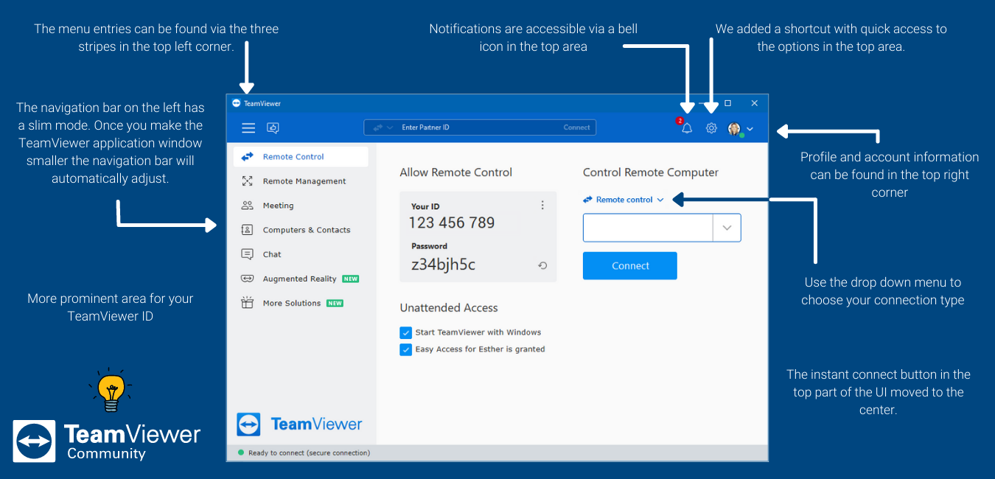Toggle Start TeamViewer with Windows checkbox
The width and height of the screenshot is (995, 479).
tap(405, 332)
